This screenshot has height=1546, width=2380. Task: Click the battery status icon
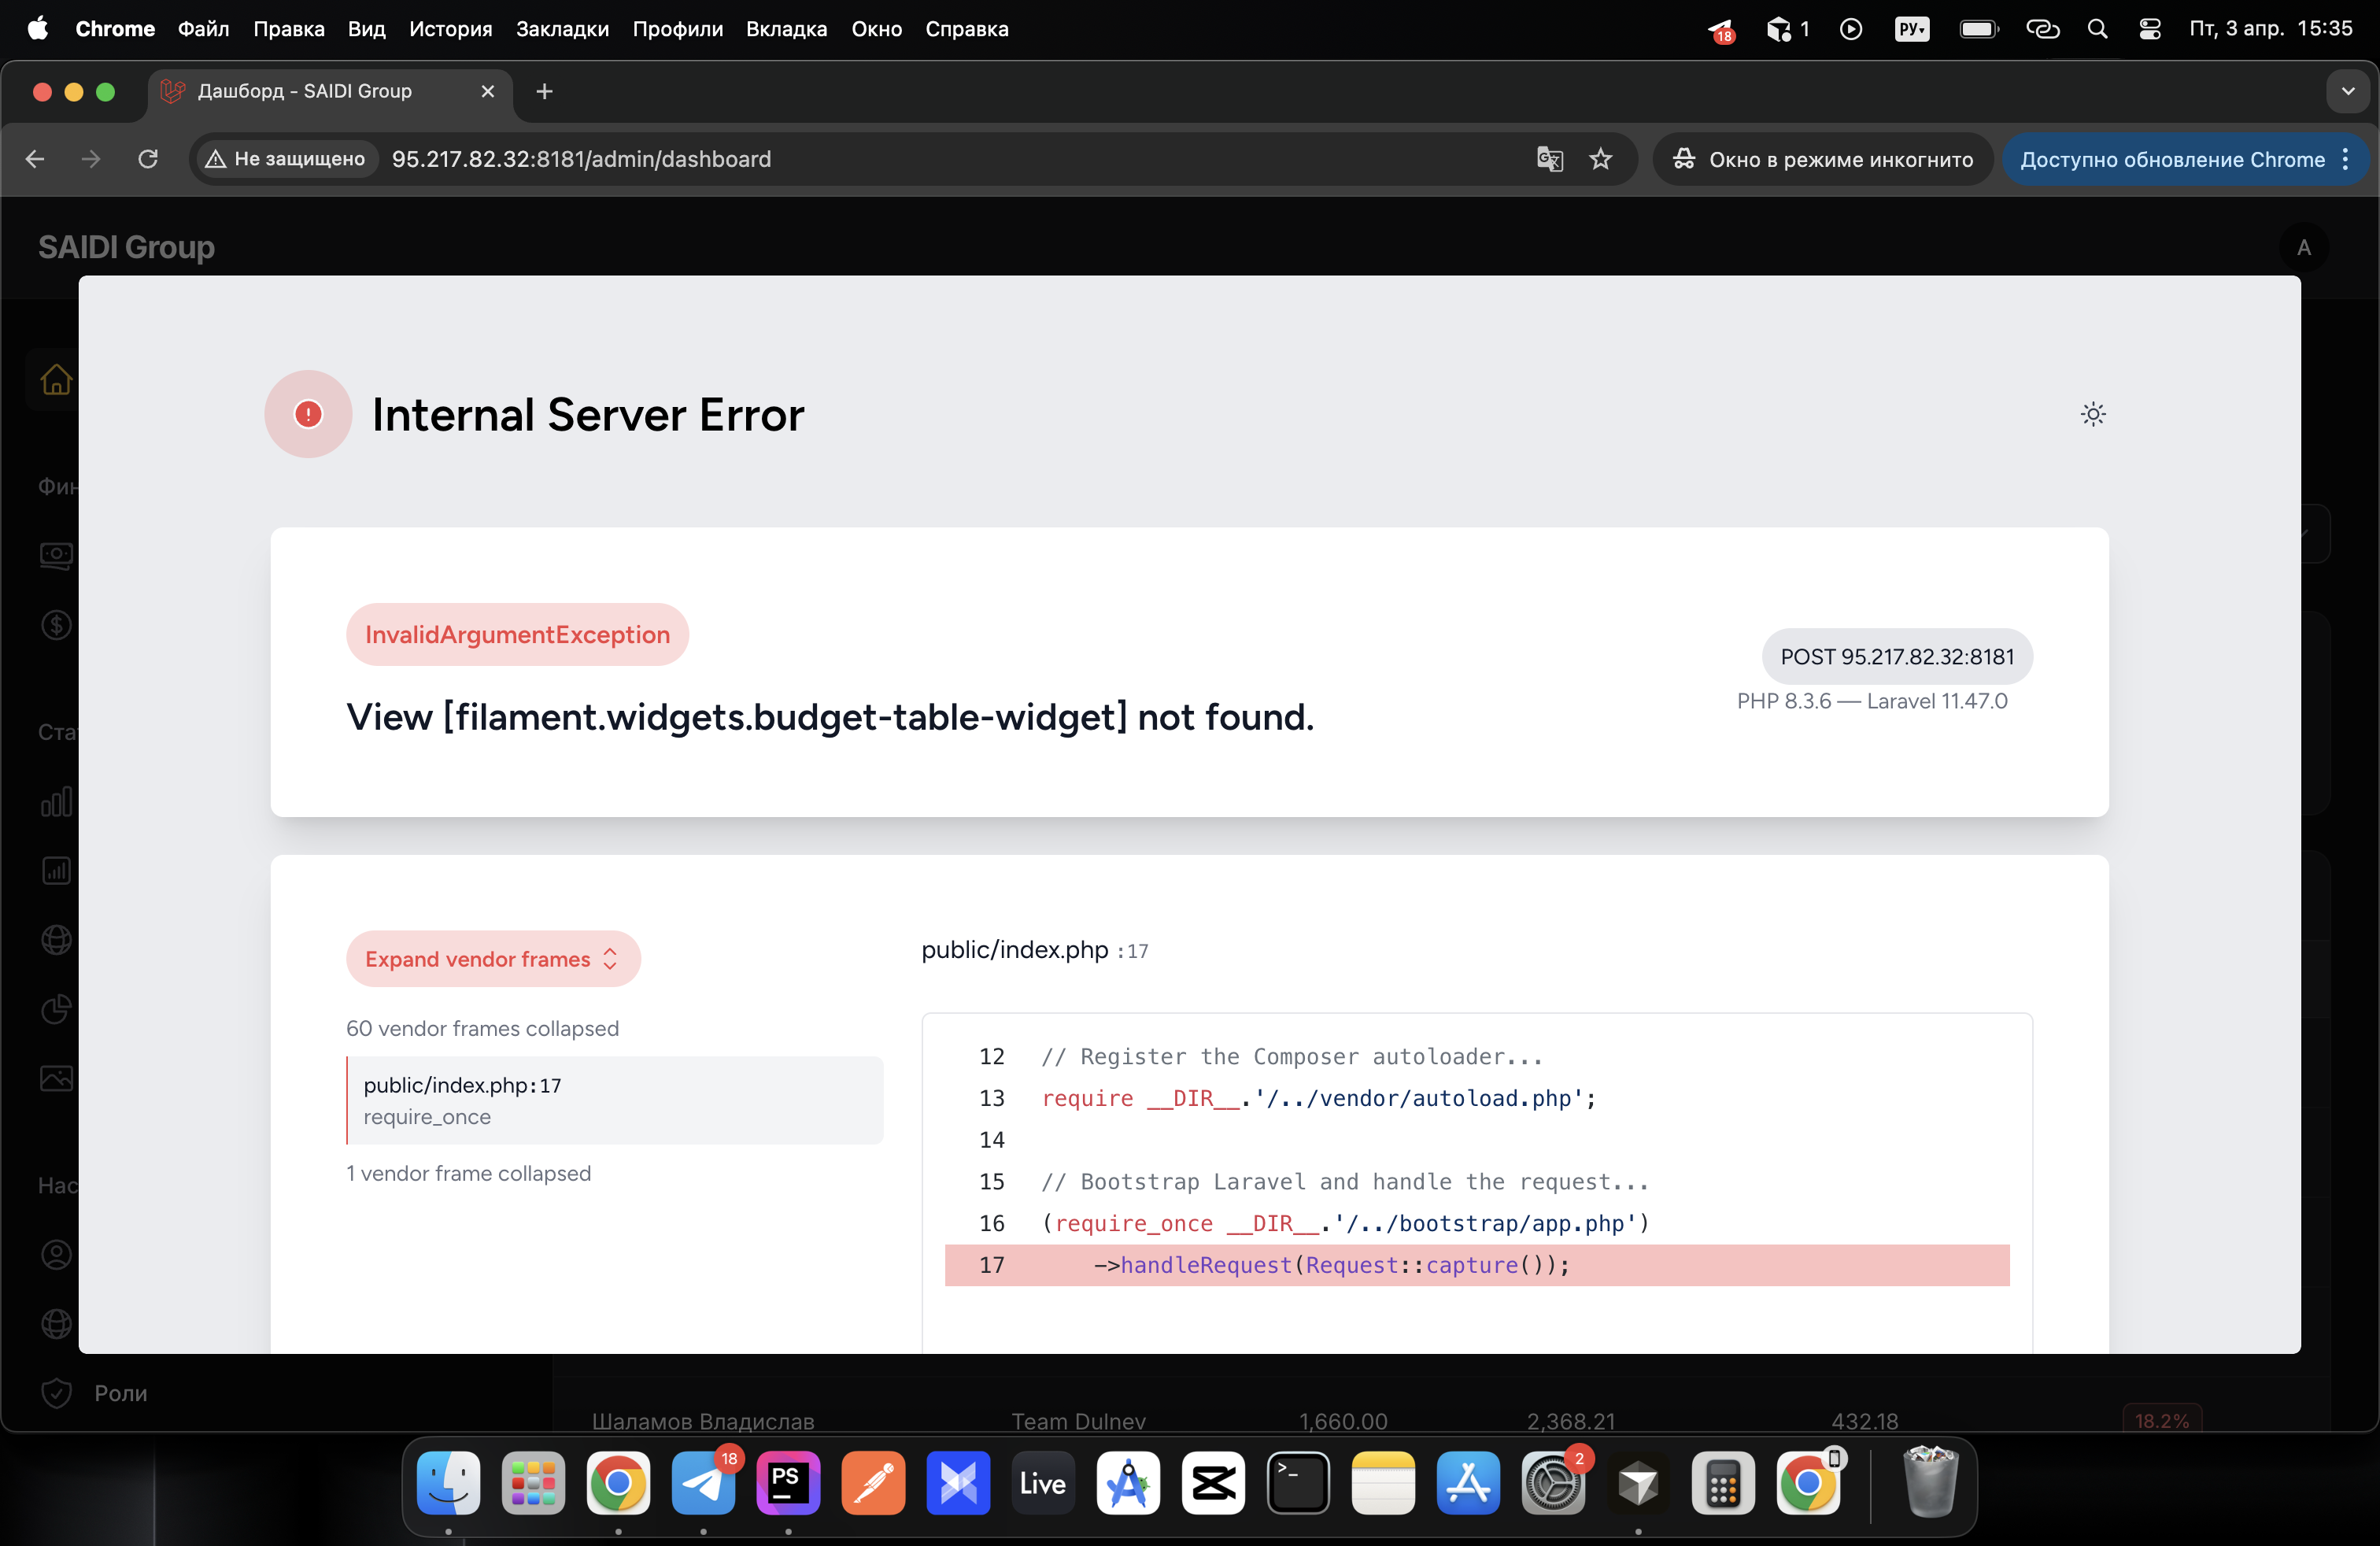coord(1978,29)
